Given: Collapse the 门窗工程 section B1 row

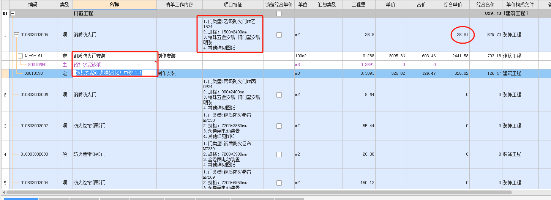Looking at the screenshot, I should (13, 14).
